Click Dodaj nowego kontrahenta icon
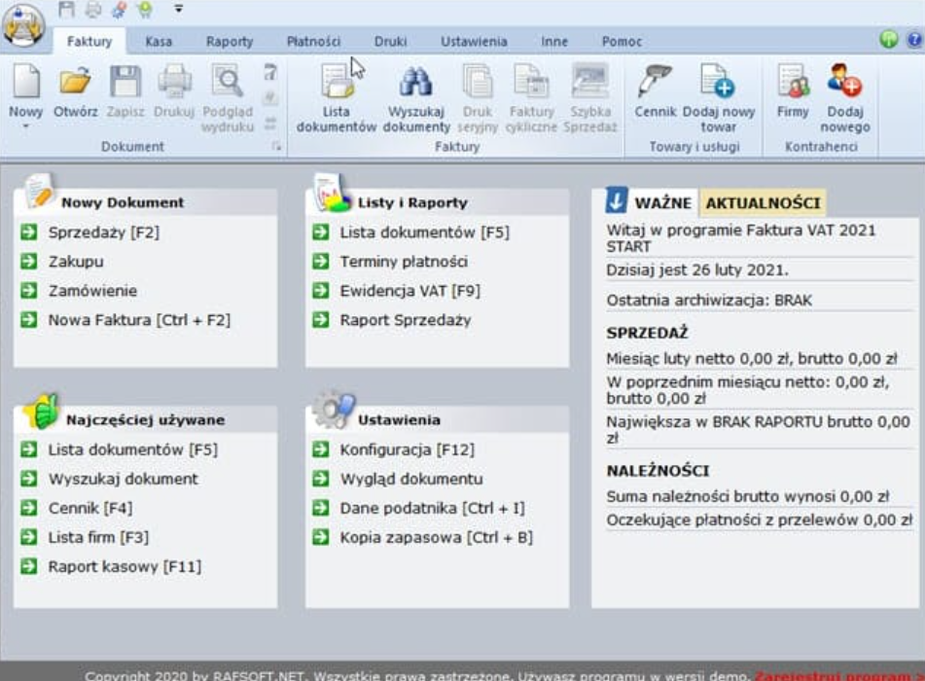This screenshot has width=925, height=681. coord(844,83)
